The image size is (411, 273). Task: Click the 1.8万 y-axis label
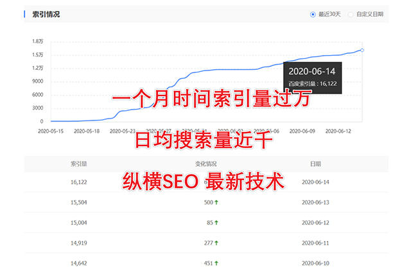click(38, 41)
